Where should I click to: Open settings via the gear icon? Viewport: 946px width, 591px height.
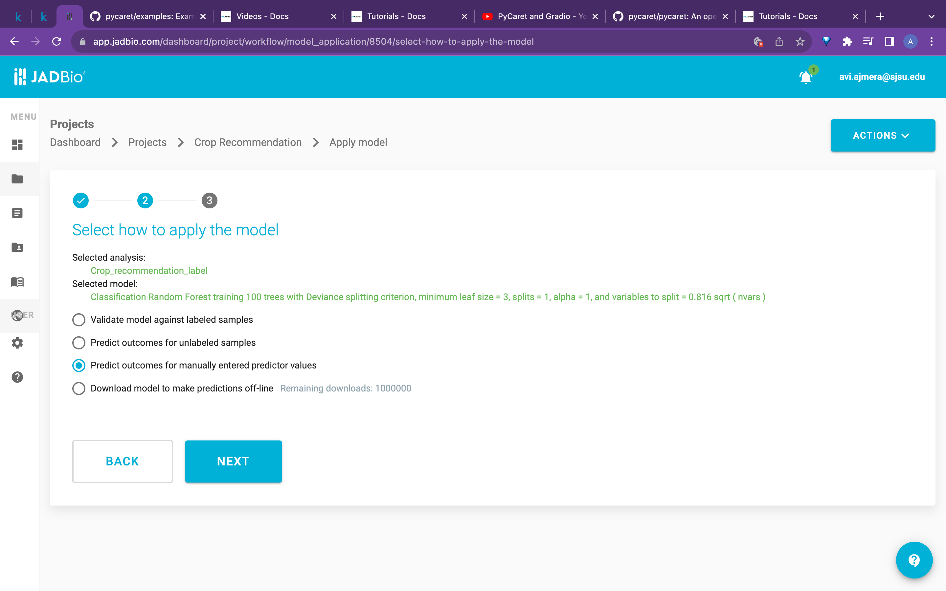point(17,343)
